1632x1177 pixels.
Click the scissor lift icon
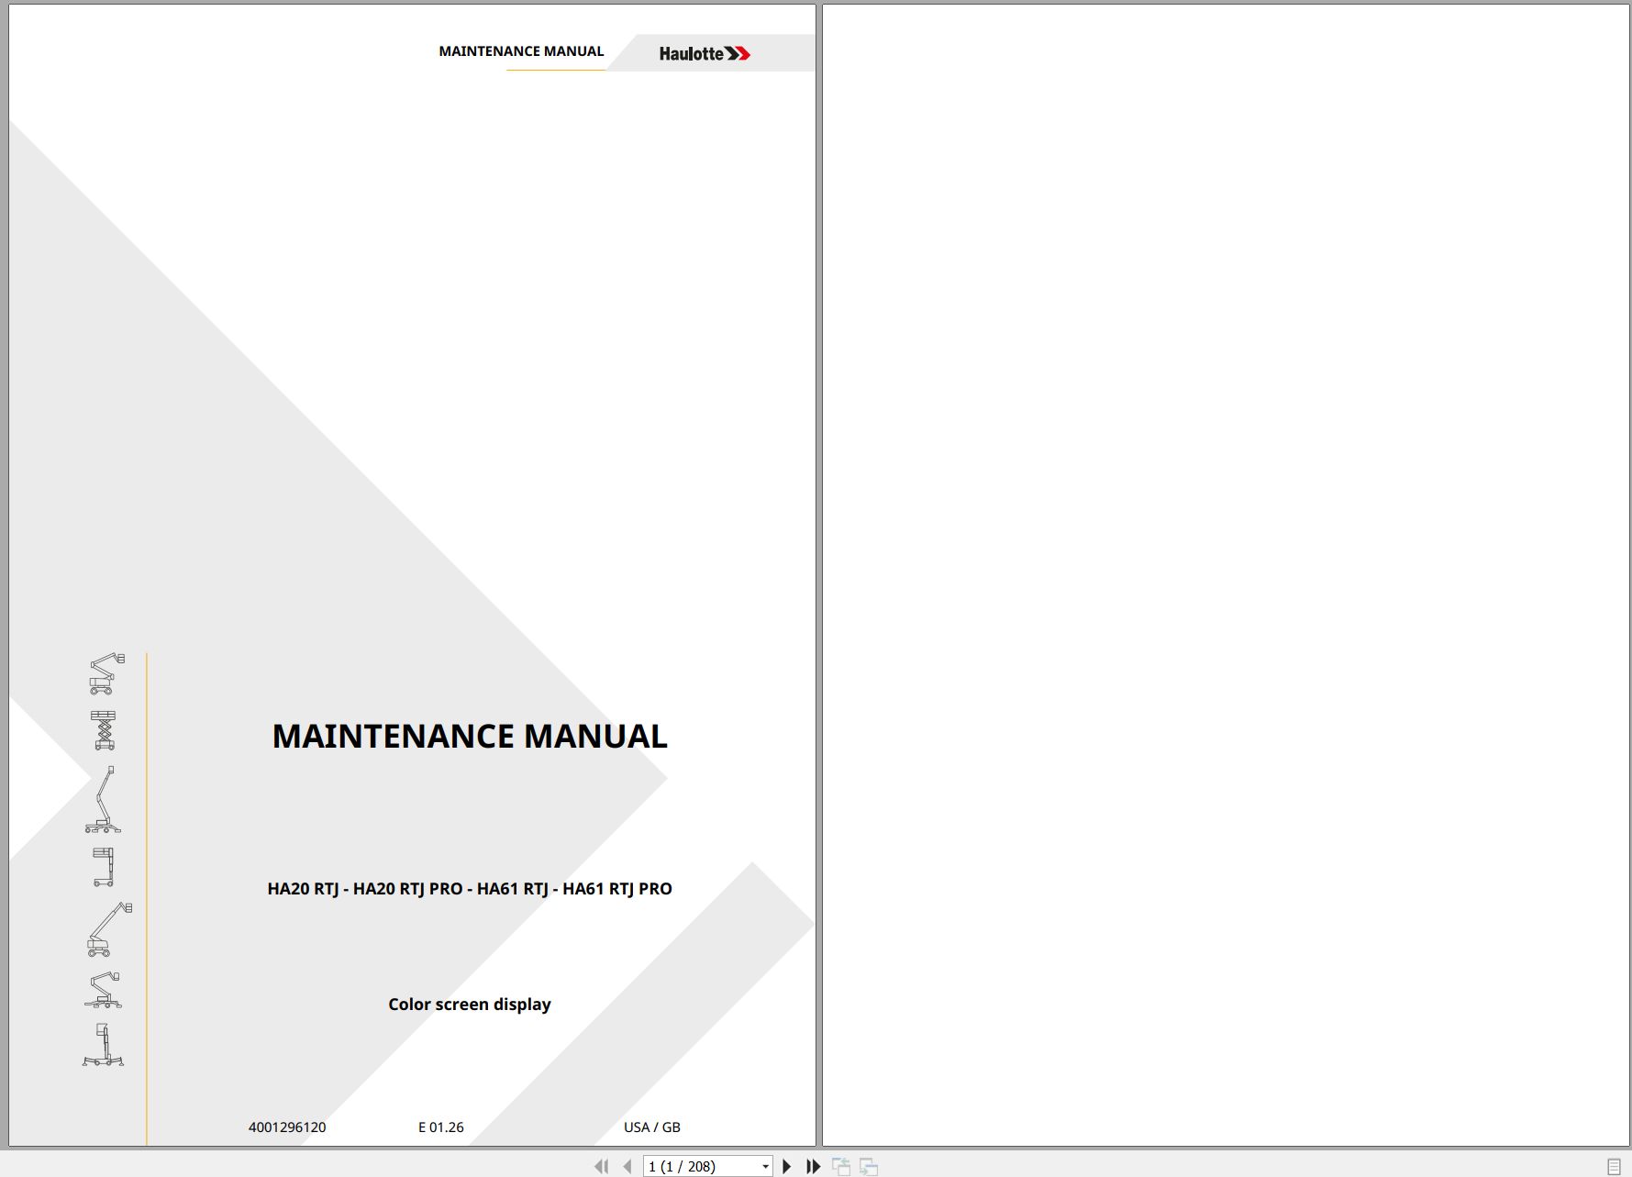point(104,730)
